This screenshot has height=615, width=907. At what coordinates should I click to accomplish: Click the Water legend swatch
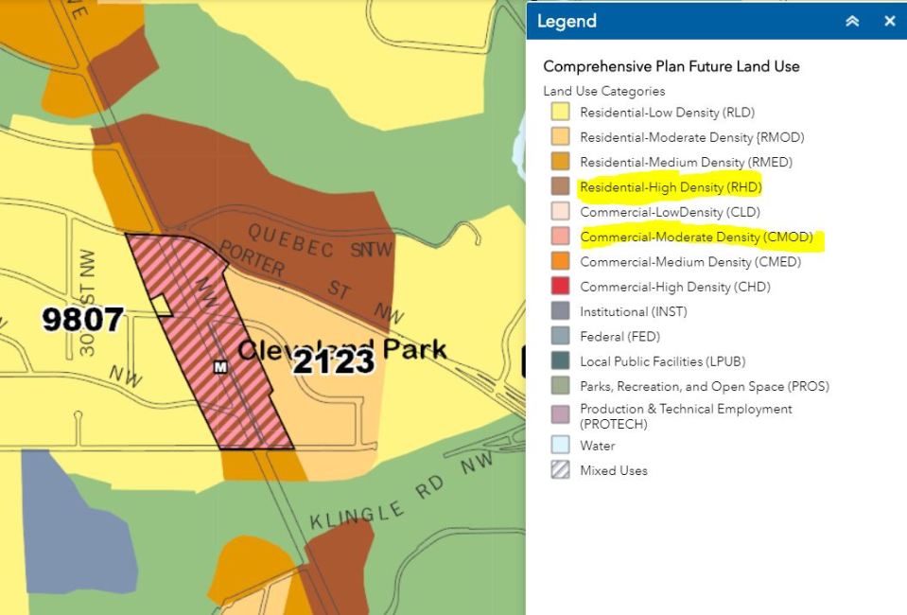click(560, 446)
